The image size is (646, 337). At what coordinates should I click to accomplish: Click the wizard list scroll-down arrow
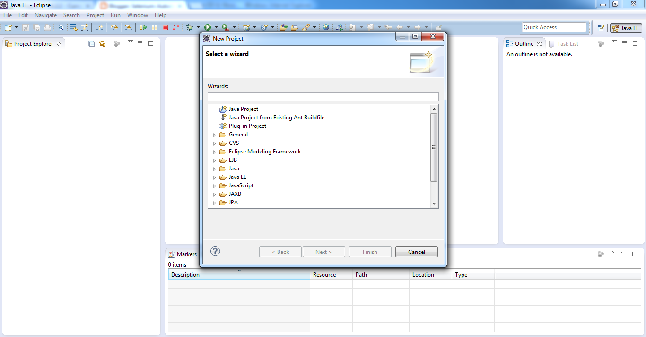(434, 203)
